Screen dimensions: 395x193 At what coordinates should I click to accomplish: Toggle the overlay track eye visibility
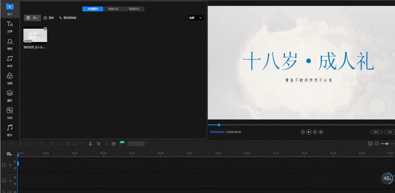click(x=15, y=177)
